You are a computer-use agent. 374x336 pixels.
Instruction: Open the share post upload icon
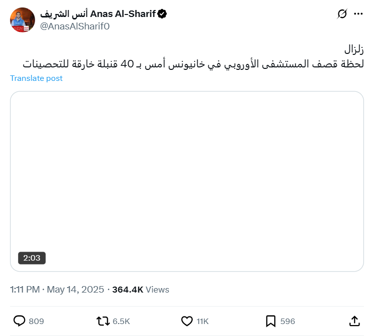pyautogui.click(x=354, y=321)
